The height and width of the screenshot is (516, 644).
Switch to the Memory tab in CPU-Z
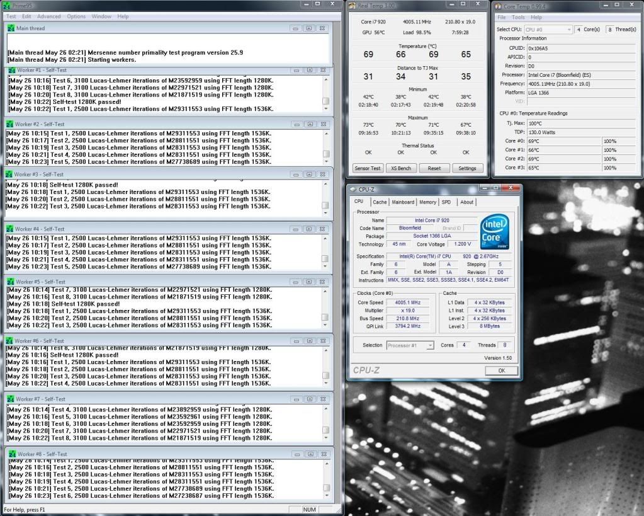click(428, 202)
